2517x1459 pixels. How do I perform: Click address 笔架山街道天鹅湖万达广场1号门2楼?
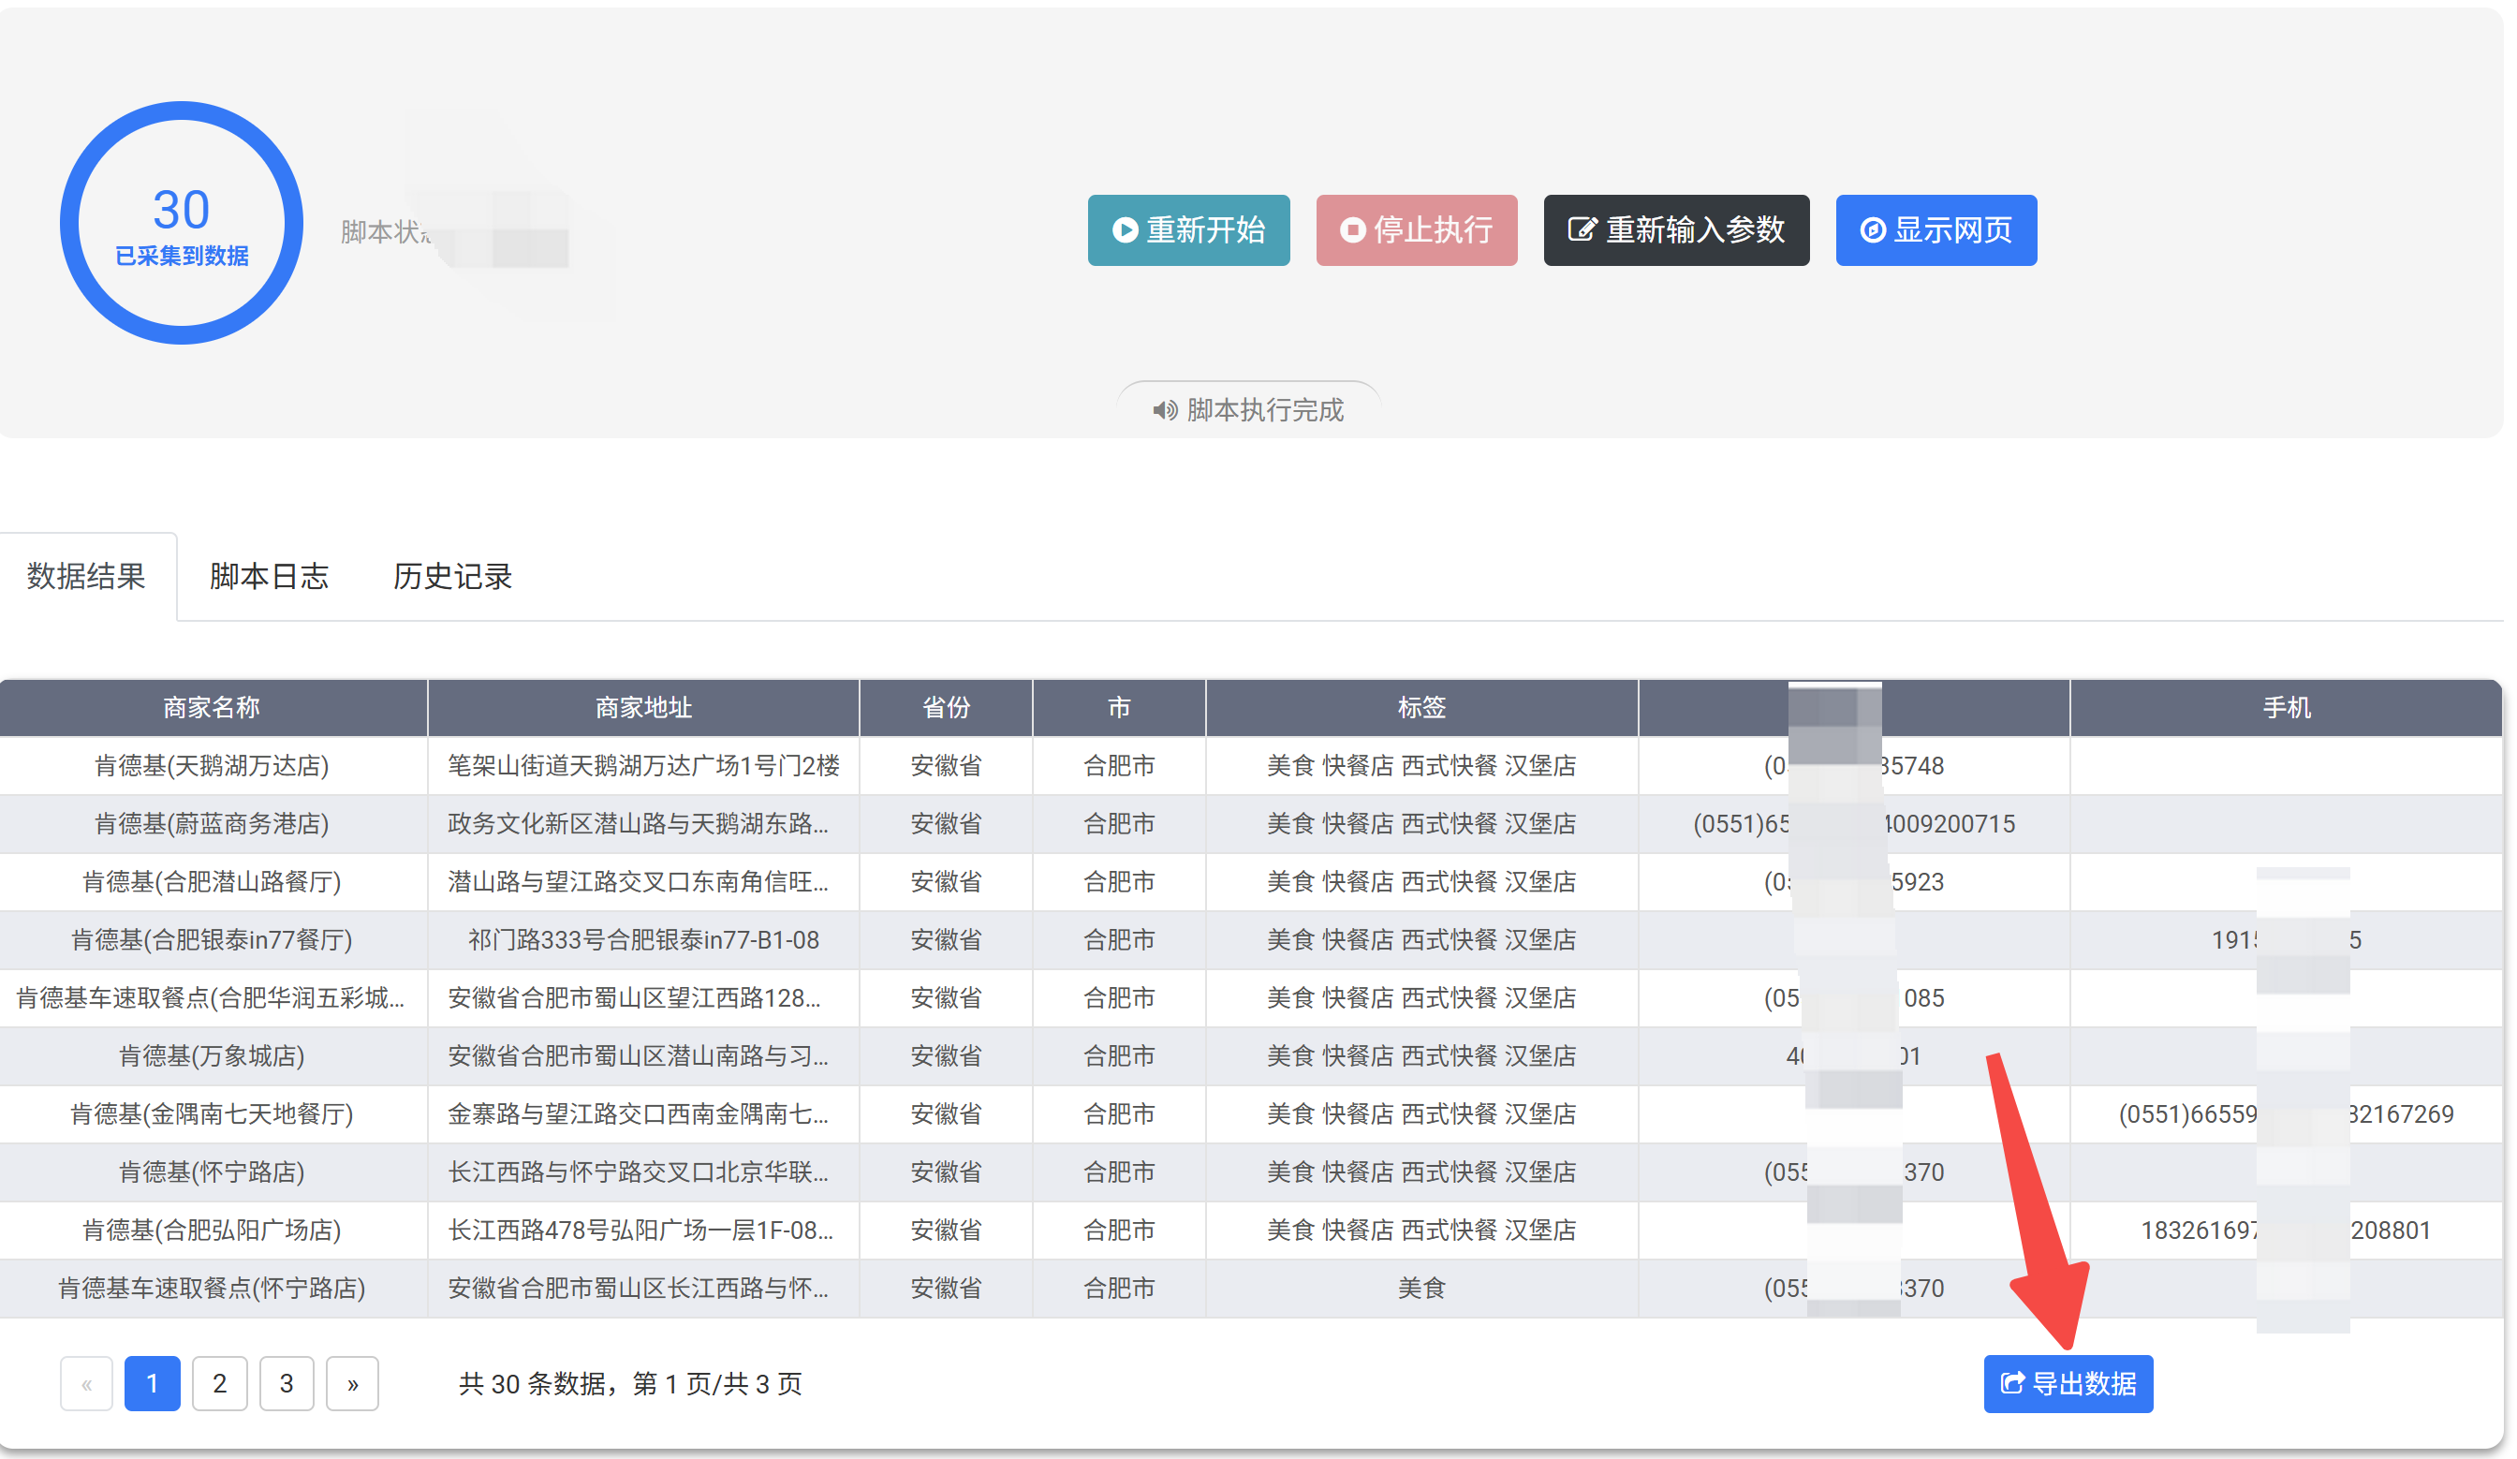643,766
